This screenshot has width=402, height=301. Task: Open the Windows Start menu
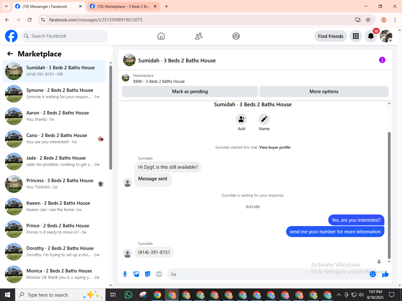coord(8,295)
